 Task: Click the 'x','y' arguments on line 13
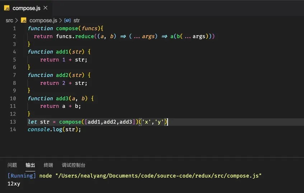(153, 122)
